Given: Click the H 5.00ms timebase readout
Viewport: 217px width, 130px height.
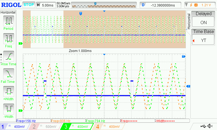Looking at the screenshot, I should coord(46,5).
